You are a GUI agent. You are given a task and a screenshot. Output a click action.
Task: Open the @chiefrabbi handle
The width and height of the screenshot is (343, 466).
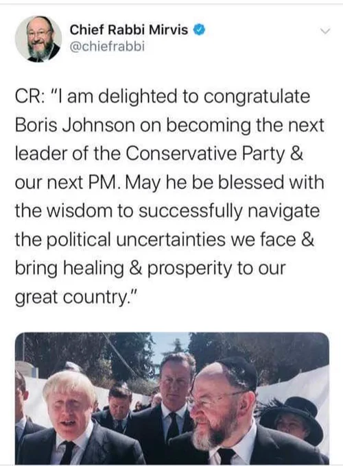[107, 47]
